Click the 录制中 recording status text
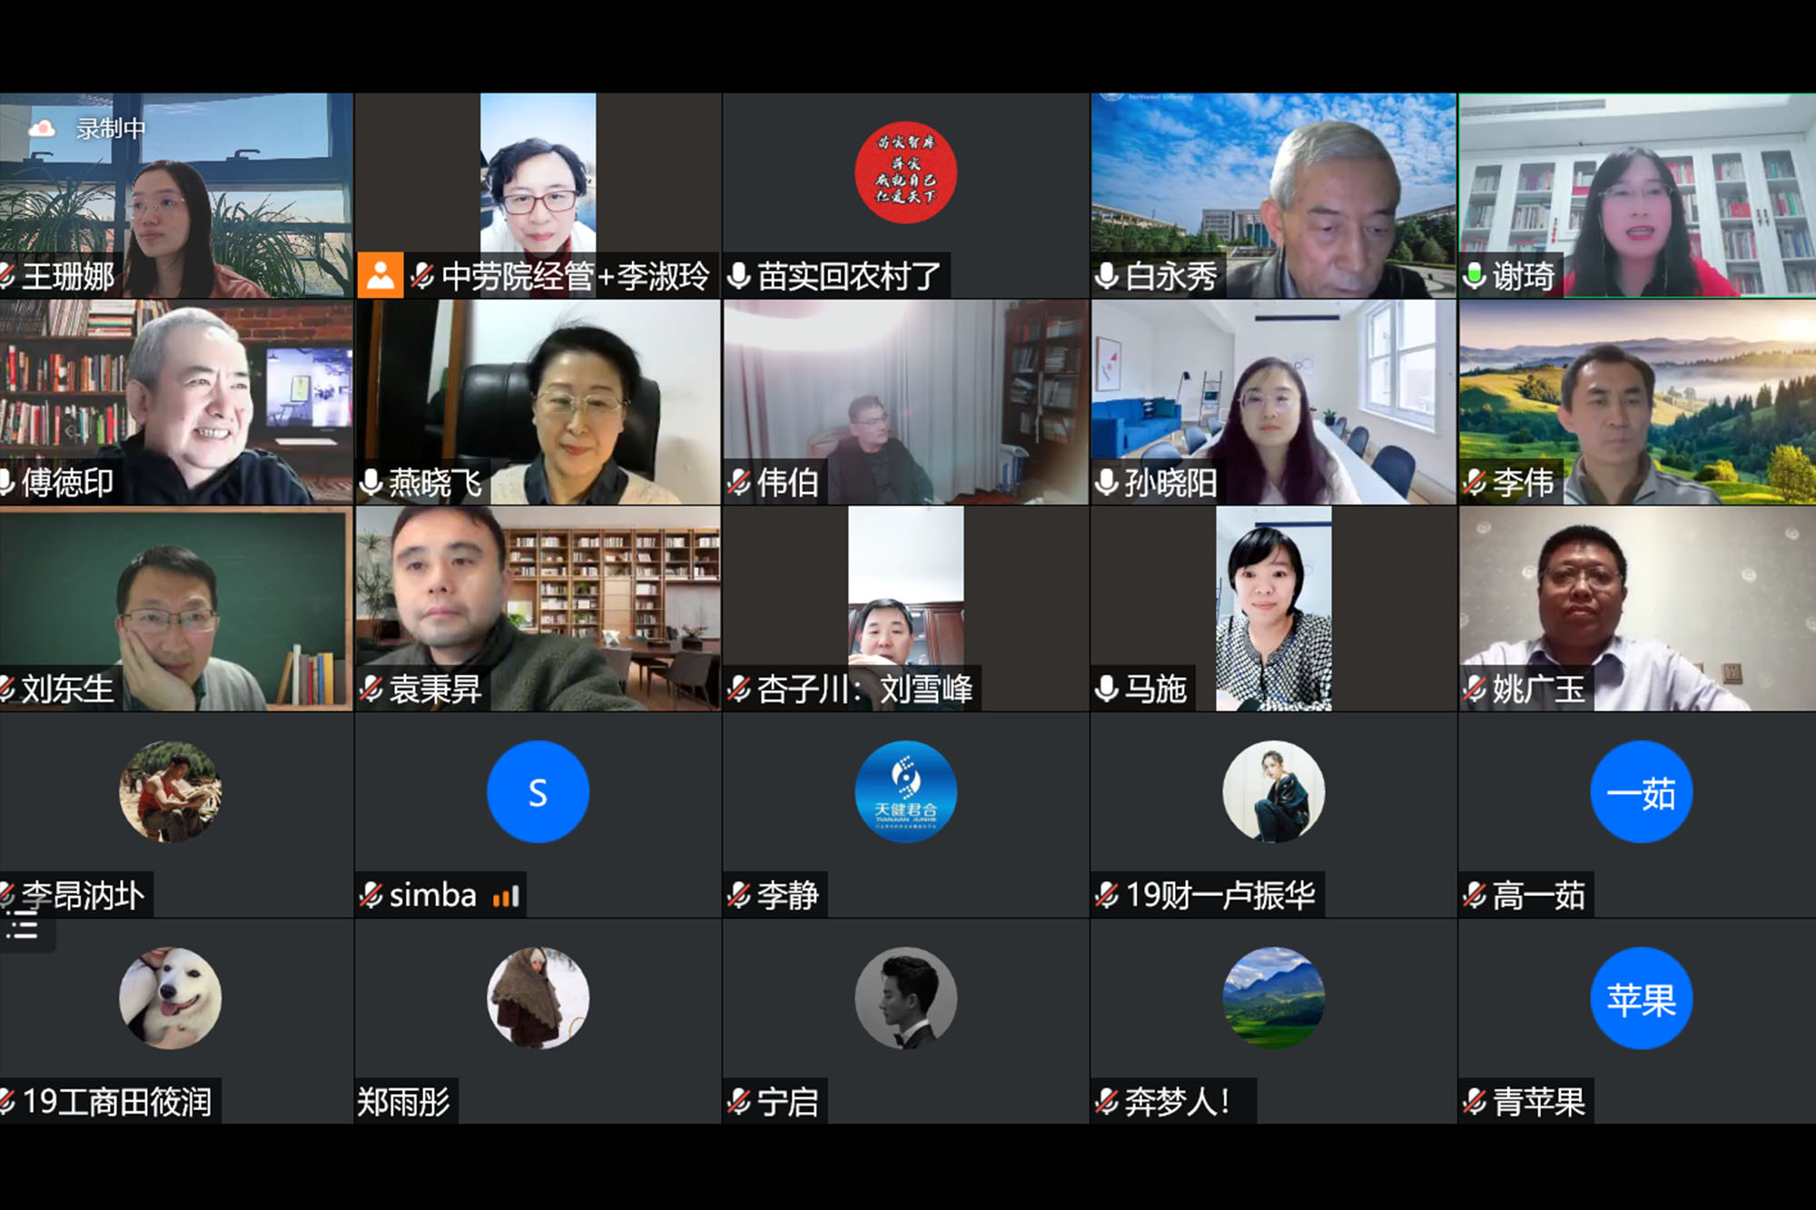 pyautogui.click(x=111, y=129)
